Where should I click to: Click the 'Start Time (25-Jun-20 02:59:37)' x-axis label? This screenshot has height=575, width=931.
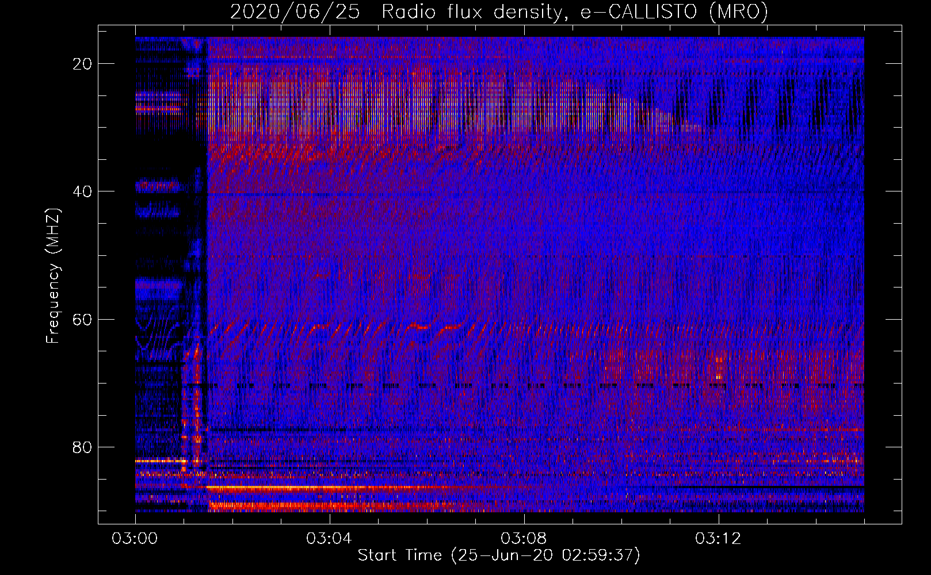pos(499,555)
